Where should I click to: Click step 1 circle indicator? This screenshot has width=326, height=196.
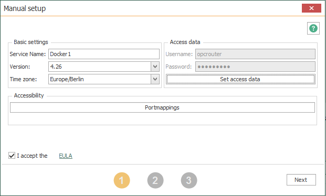(122, 180)
